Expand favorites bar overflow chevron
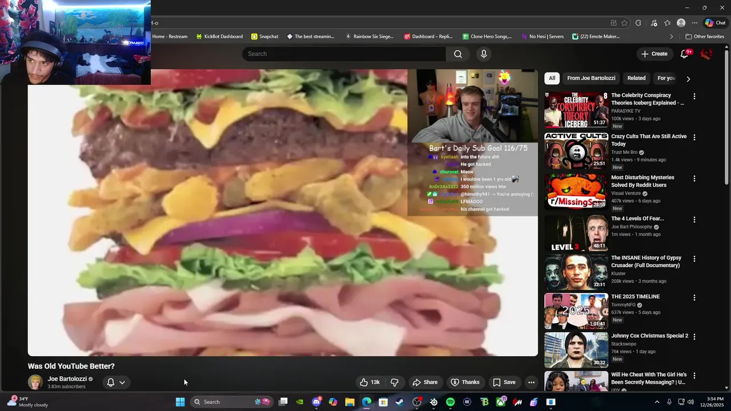The image size is (731, 411). [x=672, y=37]
